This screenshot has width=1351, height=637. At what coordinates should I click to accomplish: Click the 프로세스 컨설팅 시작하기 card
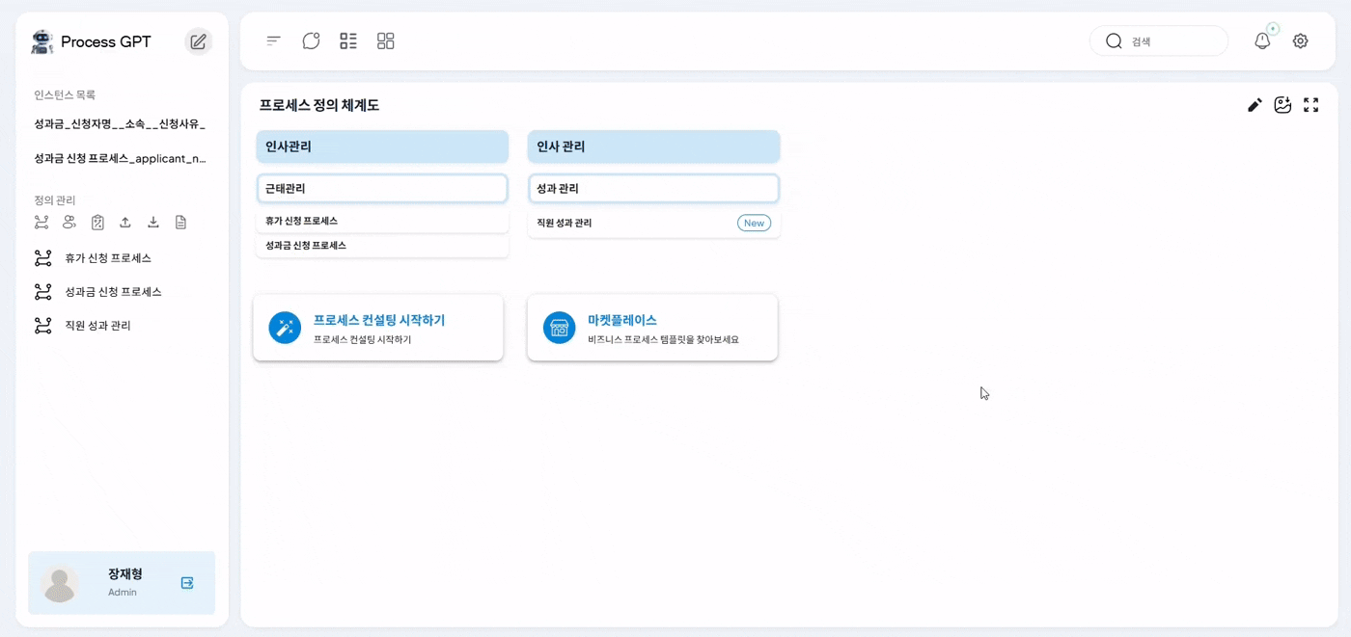tap(378, 328)
